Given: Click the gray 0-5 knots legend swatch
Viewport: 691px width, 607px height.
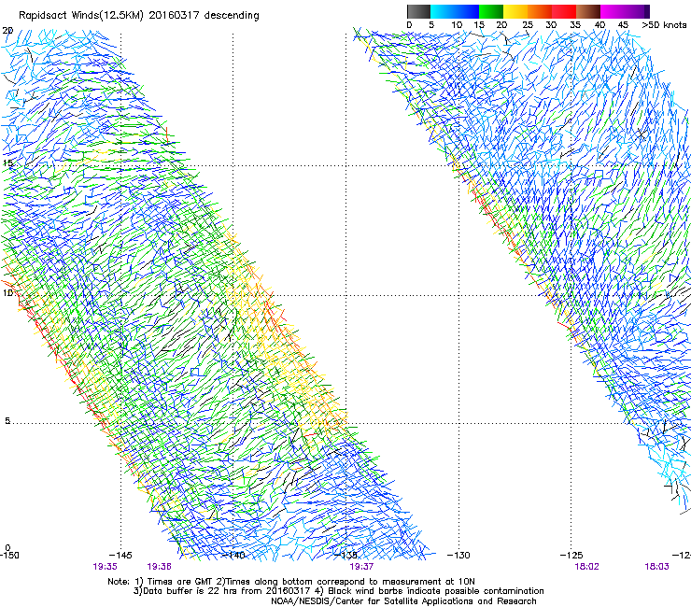Looking at the screenshot, I should point(418,11).
